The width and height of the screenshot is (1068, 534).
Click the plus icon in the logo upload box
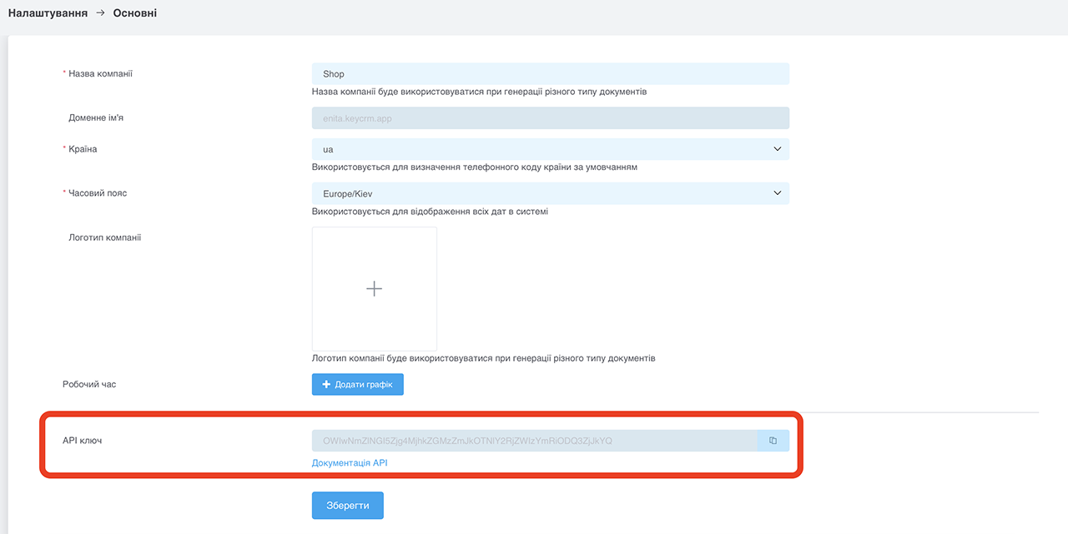(x=375, y=288)
